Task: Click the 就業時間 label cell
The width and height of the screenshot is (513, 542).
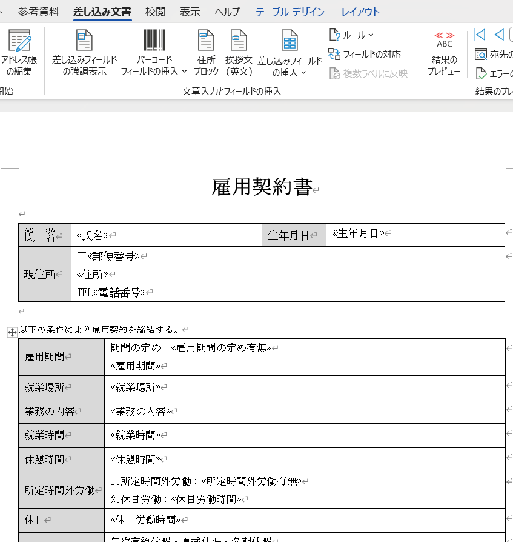Action: point(61,435)
